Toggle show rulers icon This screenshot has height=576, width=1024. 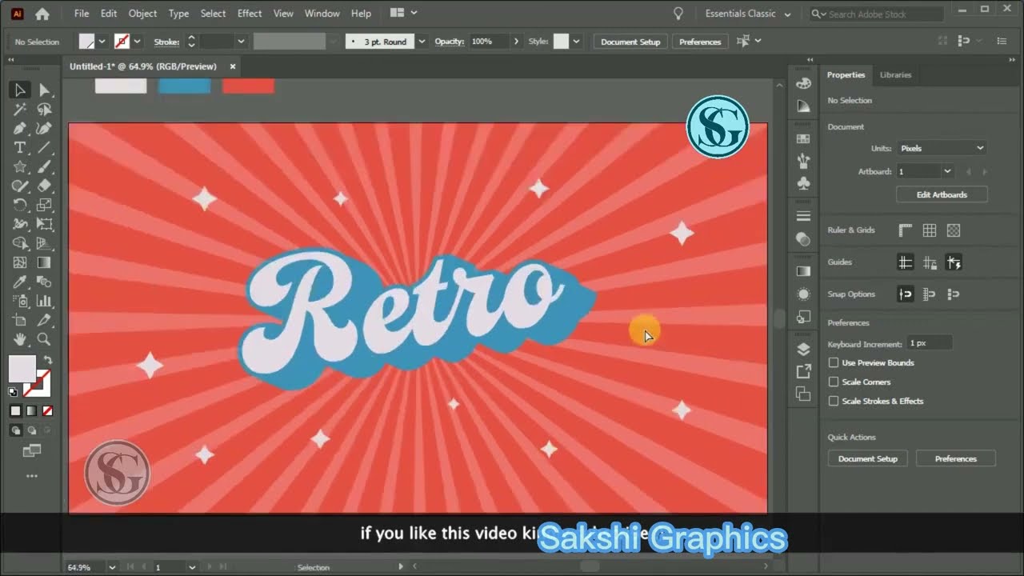(x=906, y=230)
